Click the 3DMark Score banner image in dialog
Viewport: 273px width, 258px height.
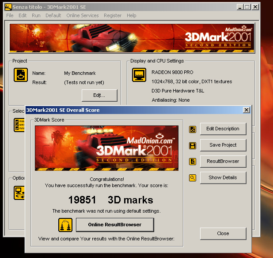coord(107,148)
